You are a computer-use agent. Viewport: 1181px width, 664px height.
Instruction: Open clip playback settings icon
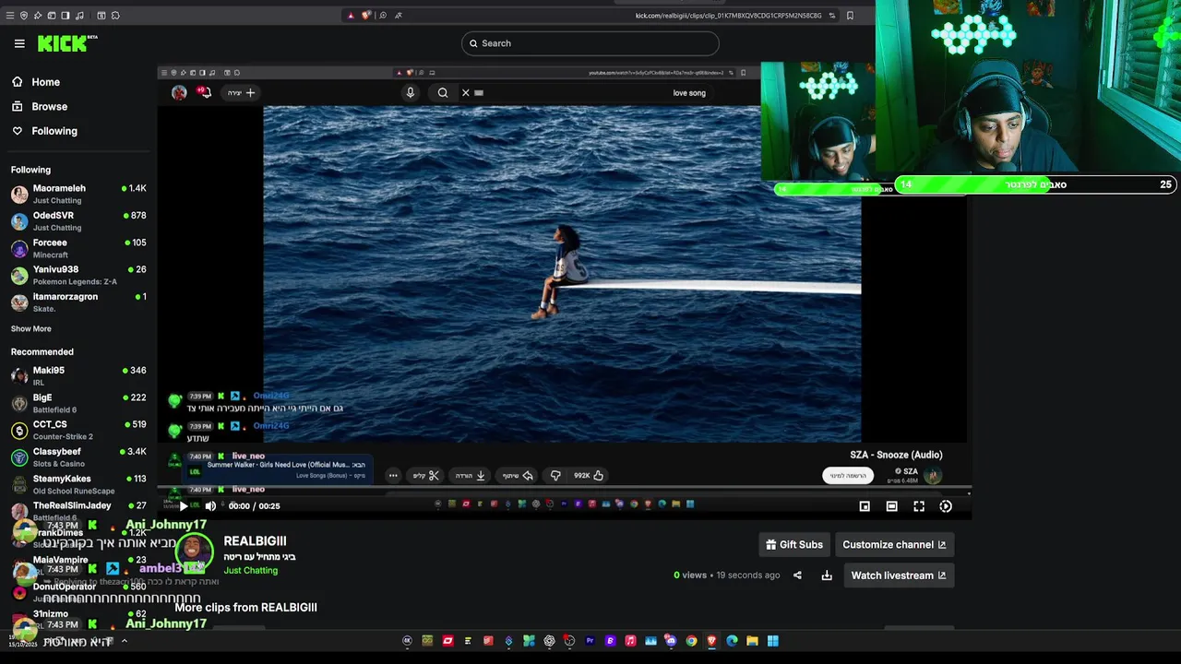pyautogui.click(x=946, y=505)
